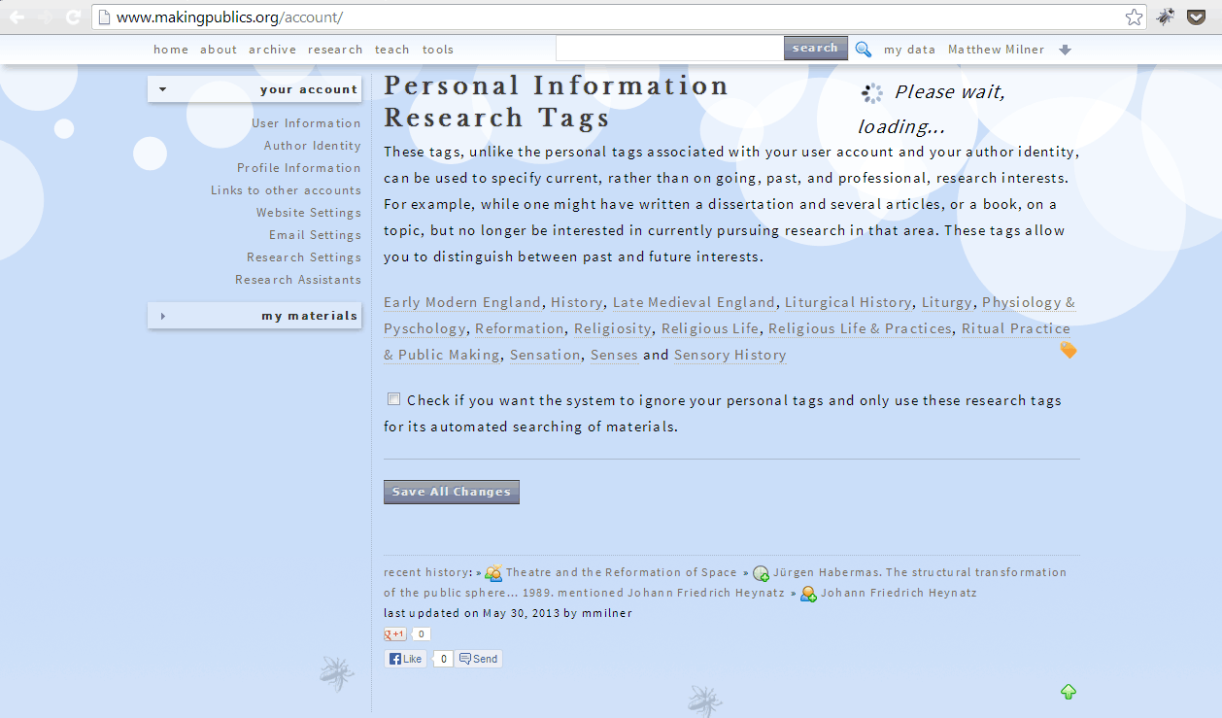
Task: Check the ignore personal tags checkbox
Action: tap(393, 399)
